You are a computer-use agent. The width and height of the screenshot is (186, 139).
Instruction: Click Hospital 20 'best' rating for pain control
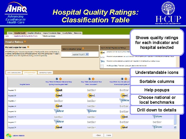pos(91,95)
